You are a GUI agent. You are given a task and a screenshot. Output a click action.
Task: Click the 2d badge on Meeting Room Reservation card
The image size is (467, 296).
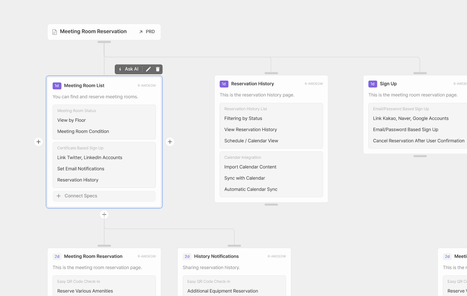(57, 257)
